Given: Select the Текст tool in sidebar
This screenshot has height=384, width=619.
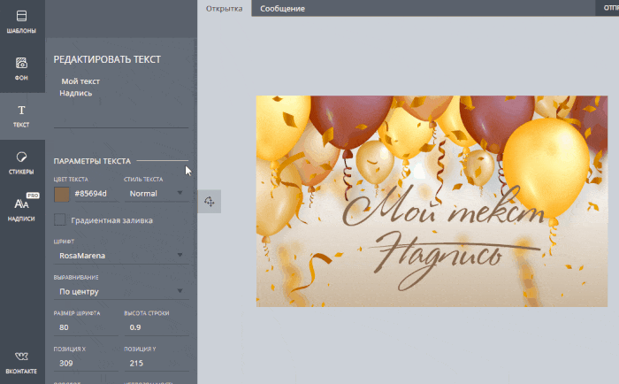Looking at the screenshot, I should point(22,116).
